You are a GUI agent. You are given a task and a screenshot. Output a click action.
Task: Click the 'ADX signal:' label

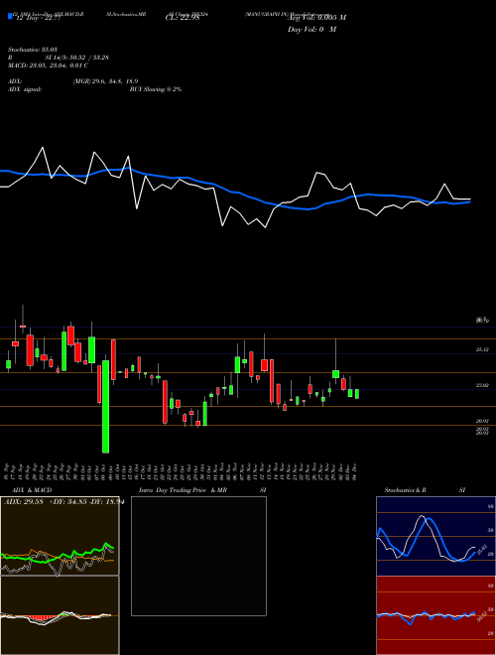point(25,89)
